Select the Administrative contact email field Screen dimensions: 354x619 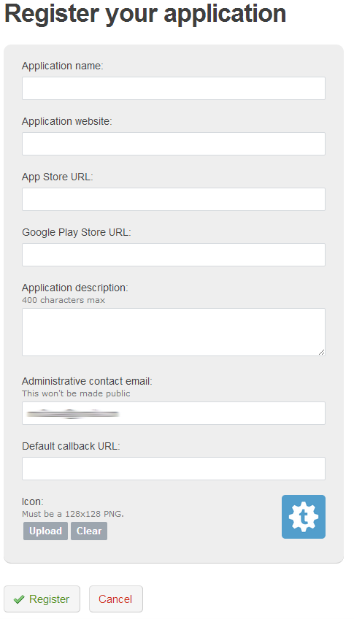point(174,413)
